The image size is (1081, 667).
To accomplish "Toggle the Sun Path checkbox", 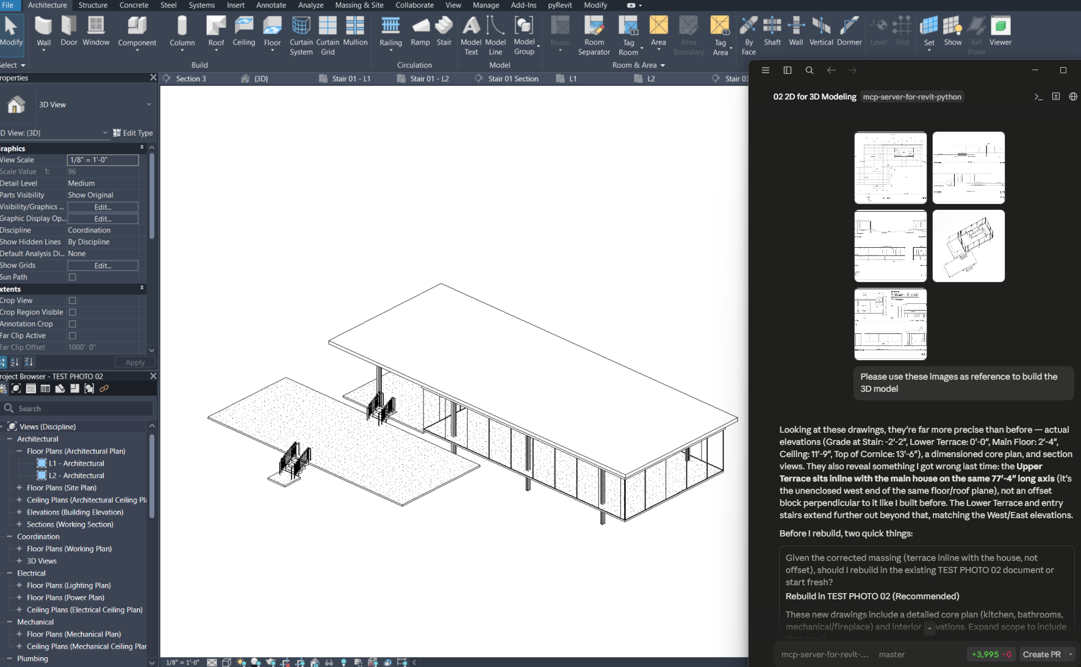I will click(x=73, y=277).
